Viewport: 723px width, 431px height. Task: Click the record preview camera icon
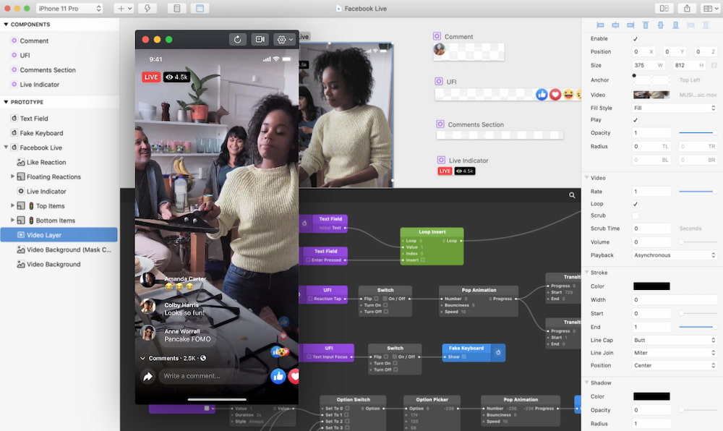(260, 39)
